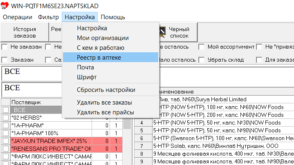Toggle Заказан checkbox
The height and width of the screenshot is (165, 294).
pos(4,60)
